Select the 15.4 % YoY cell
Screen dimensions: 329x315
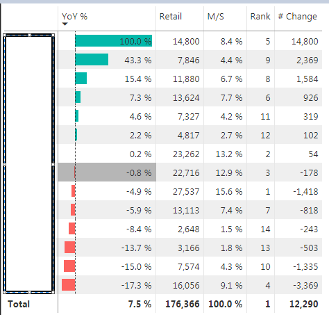pos(107,79)
